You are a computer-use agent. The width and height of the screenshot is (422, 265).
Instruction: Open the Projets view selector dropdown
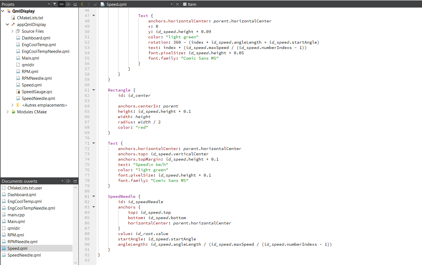pyautogui.click(x=49, y=4)
